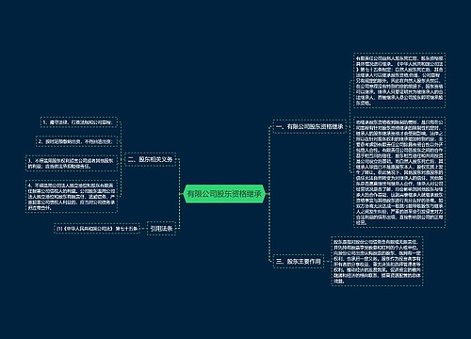The width and height of the screenshot is (471, 339).
Task: Select the 引用法条 node
Action: click(x=161, y=229)
